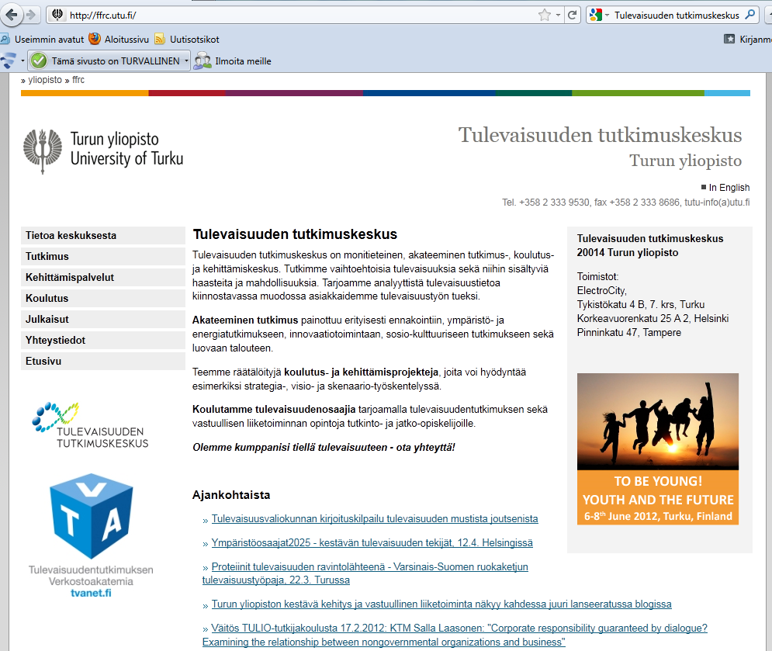
Task: Click the ffrc breadcrumb link
Action: pyautogui.click(x=78, y=80)
